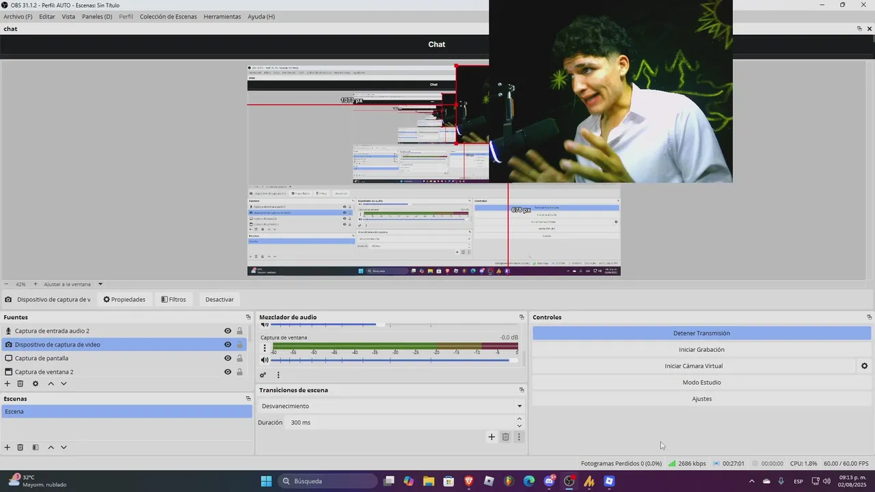
Task: Lock the Captura de ventana 2 source
Action: point(239,372)
